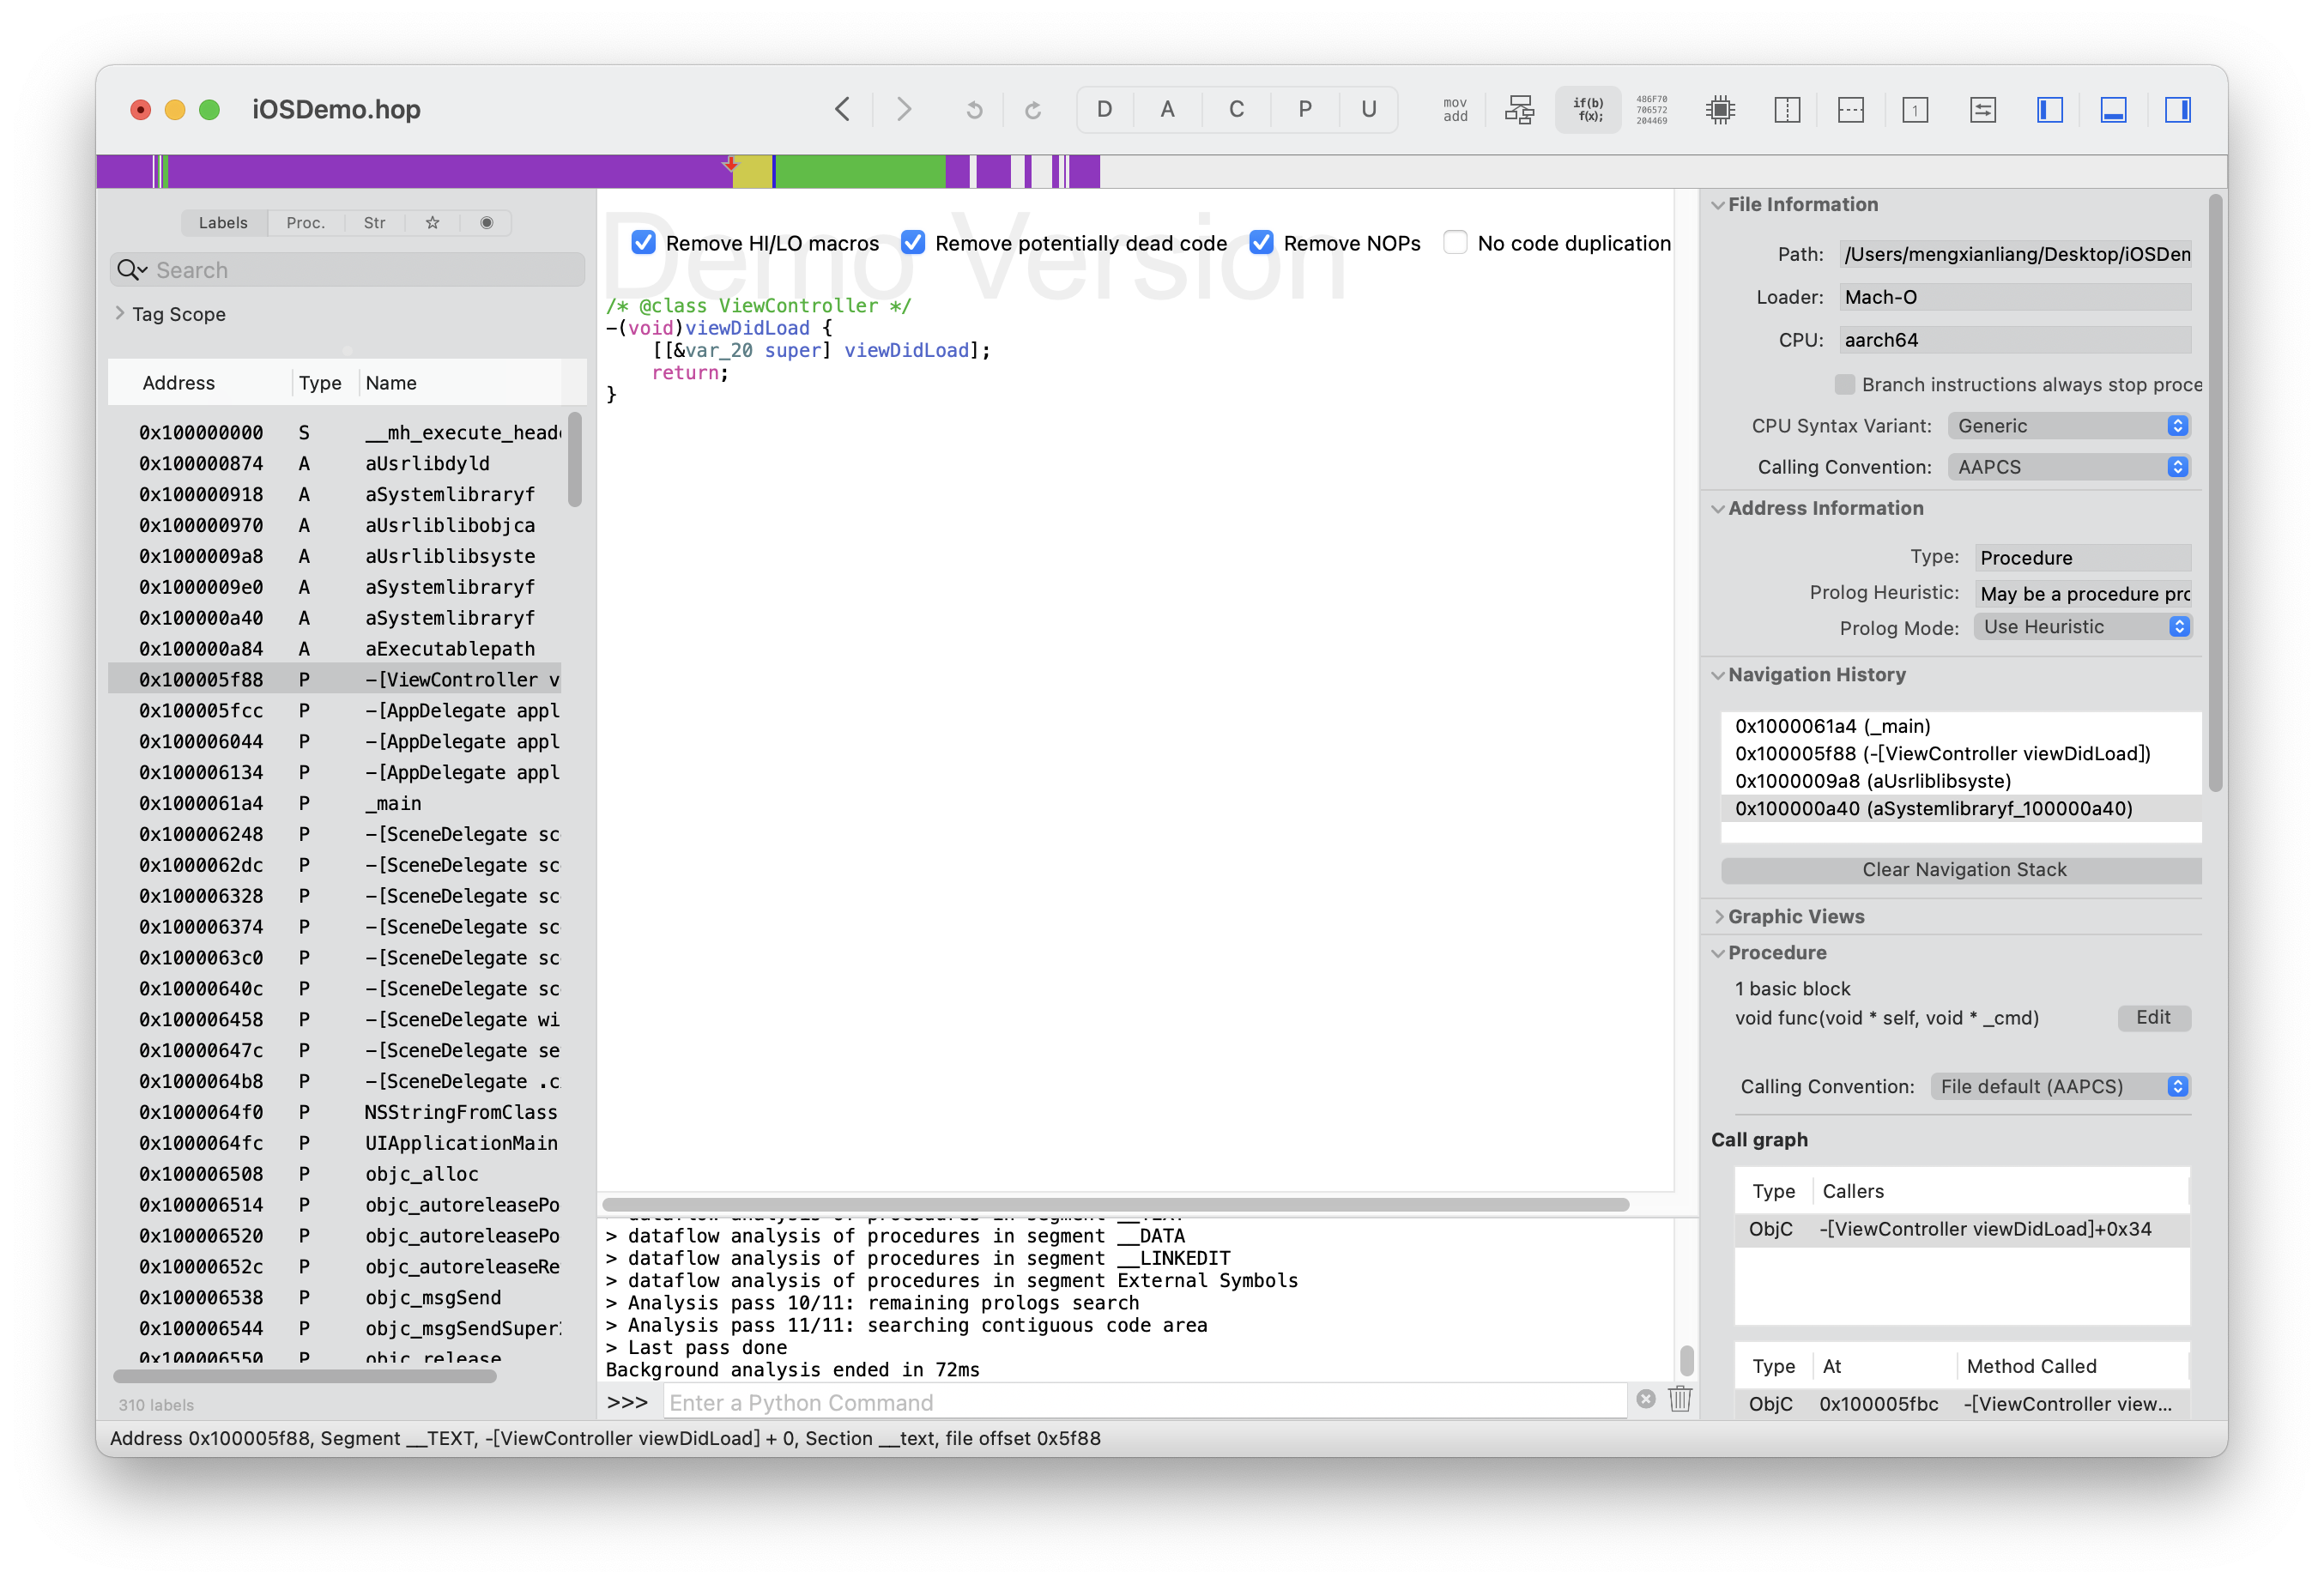This screenshot has height=1584, width=2324.
Task: Mark selection as Code with C
Action: 1237,109
